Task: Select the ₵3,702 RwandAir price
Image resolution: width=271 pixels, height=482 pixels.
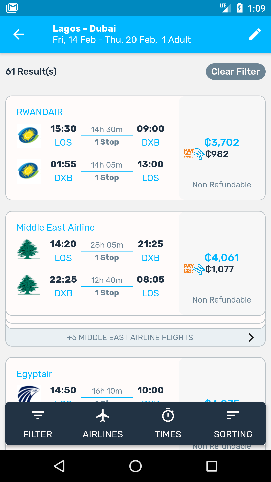Action: point(222,142)
